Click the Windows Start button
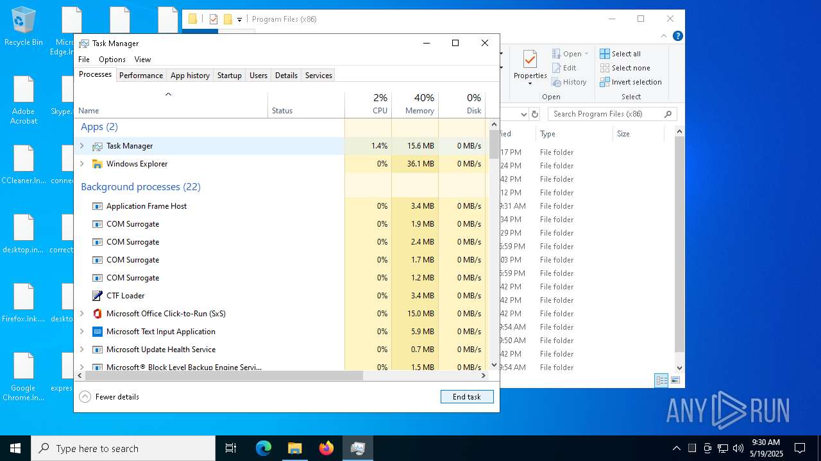Screen dimensions: 821x461 tap(15, 448)
